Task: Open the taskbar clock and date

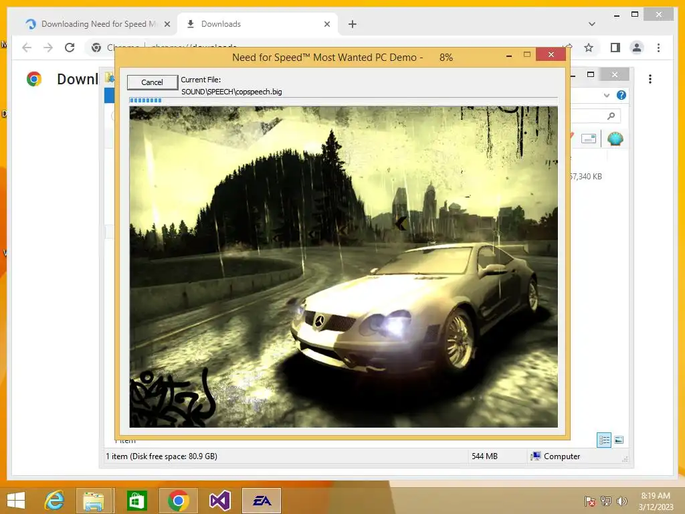Action: [x=656, y=501]
